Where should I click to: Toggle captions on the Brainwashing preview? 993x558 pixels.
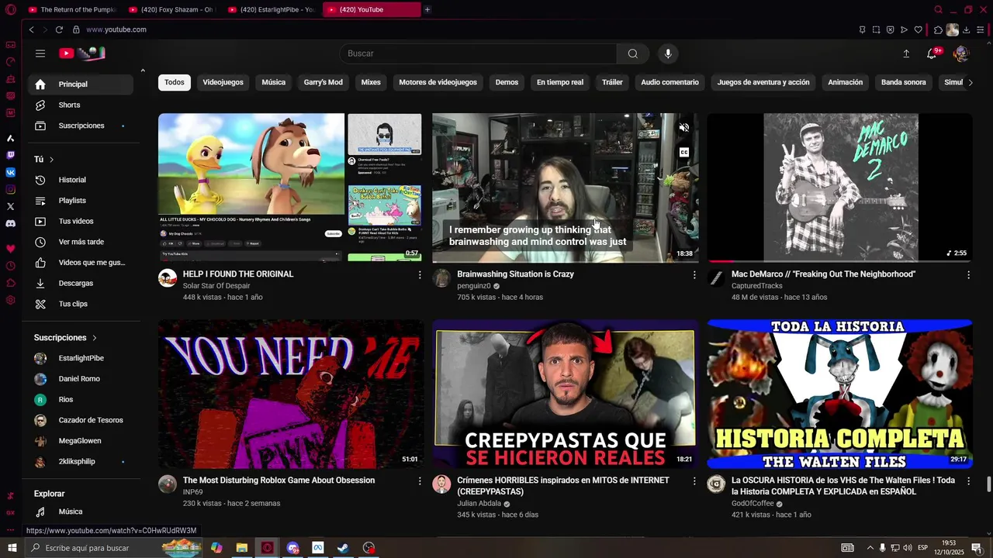(x=683, y=153)
